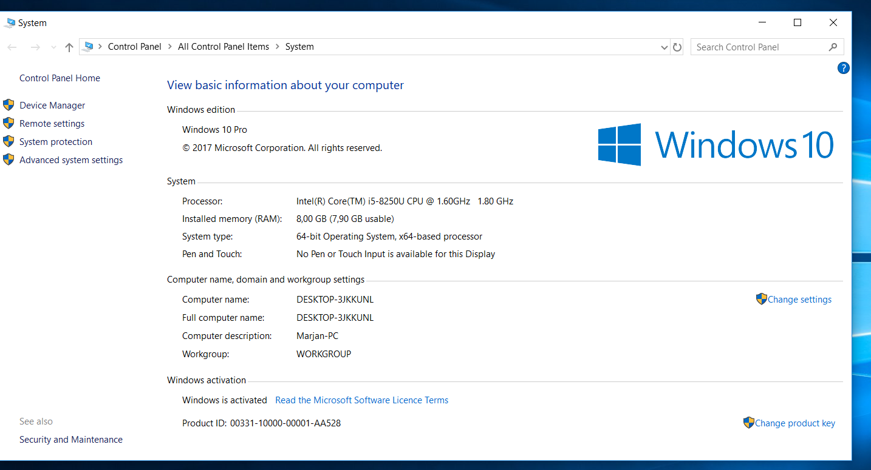
Task: Click the back navigation arrow
Action: point(12,47)
